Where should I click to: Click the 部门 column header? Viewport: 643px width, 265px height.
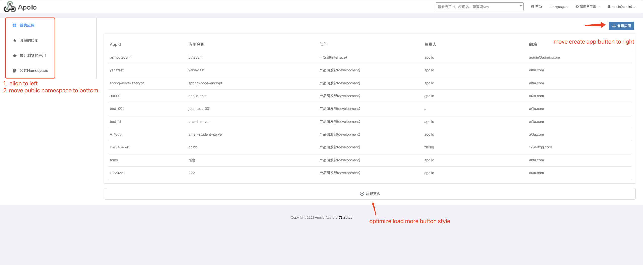click(324, 44)
